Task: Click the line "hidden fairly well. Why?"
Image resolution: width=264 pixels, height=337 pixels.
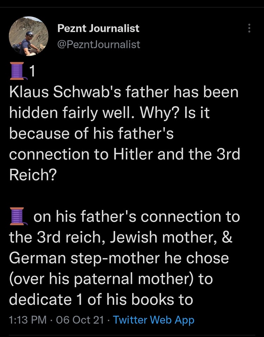Action: 109,113
